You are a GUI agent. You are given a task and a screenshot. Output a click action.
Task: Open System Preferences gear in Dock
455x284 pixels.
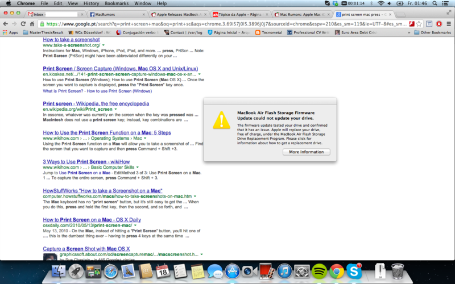click(x=302, y=272)
